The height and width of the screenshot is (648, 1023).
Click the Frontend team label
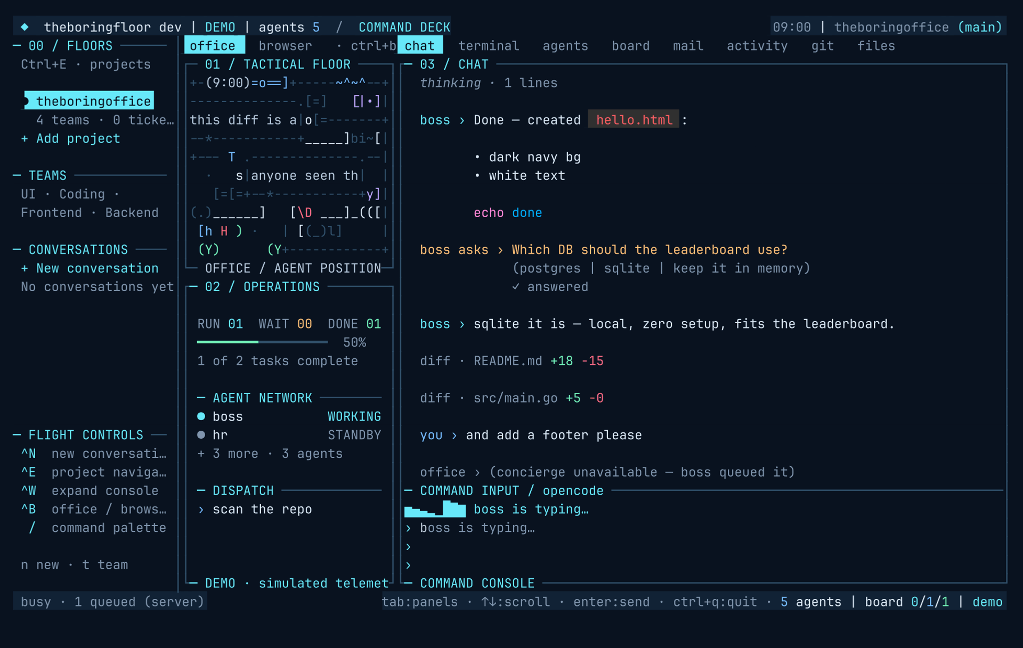51,213
